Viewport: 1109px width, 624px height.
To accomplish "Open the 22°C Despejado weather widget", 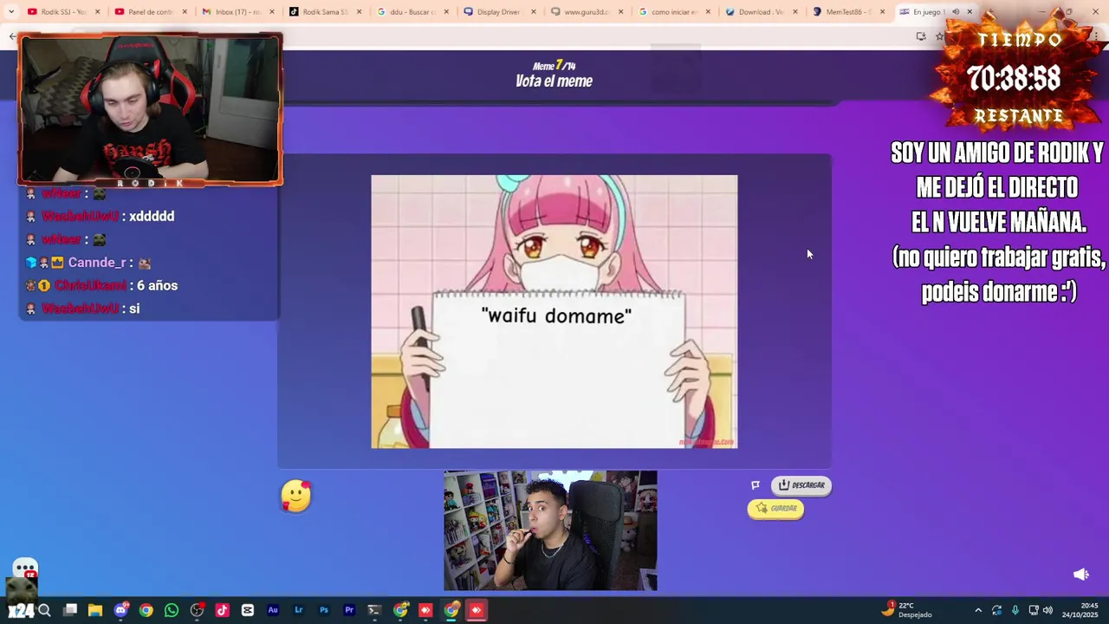I will pyautogui.click(x=907, y=610).
